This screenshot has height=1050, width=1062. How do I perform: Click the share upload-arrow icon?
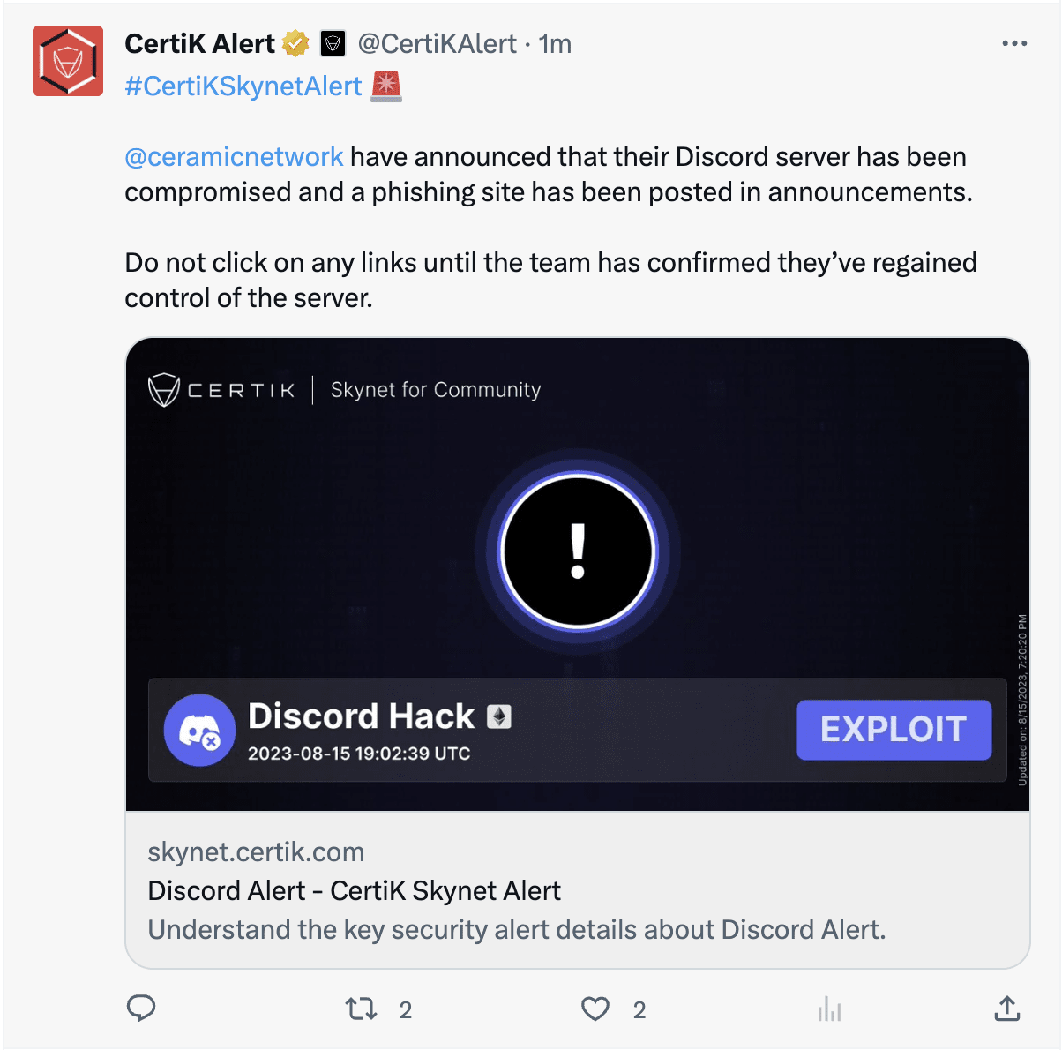tap(1007, 1009)
